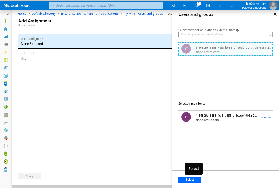Click the help question mark icon
Screen dimensions: 279x188
click(220, 5)
